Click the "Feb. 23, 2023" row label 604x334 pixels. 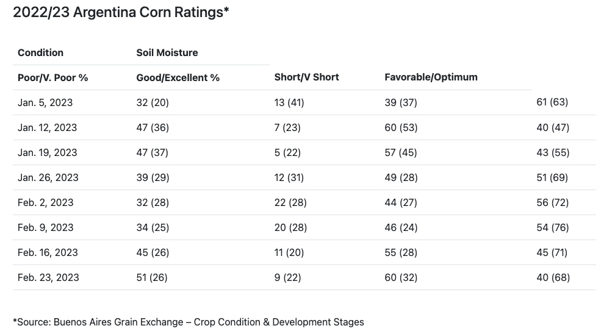click(x=48, y=277)
